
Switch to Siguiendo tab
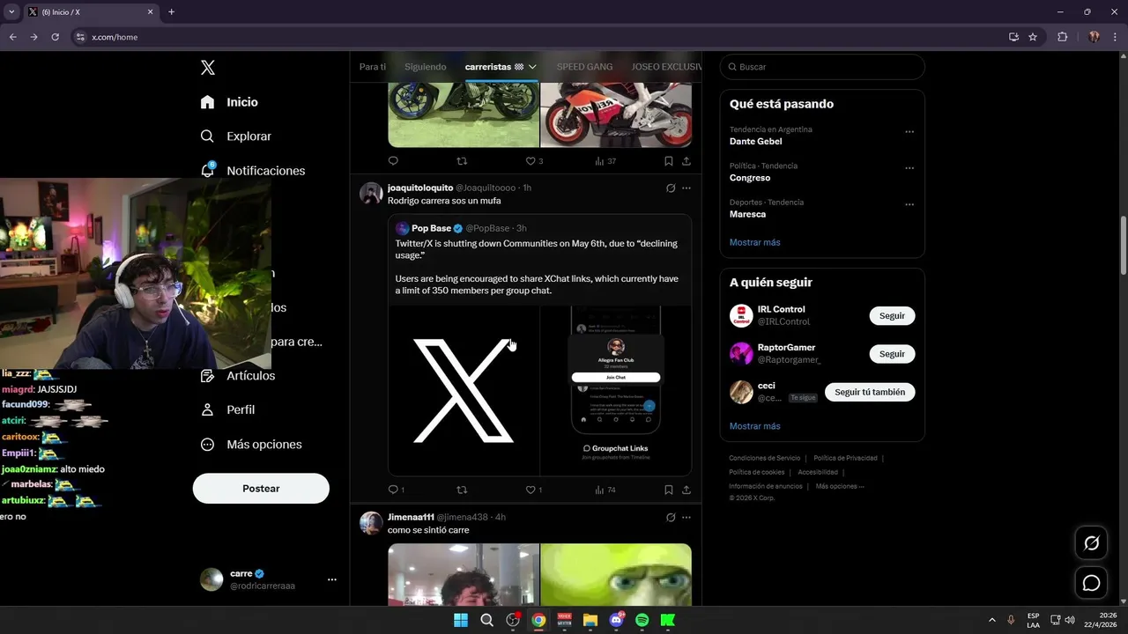pyautogui.click(x=426, y=67)
